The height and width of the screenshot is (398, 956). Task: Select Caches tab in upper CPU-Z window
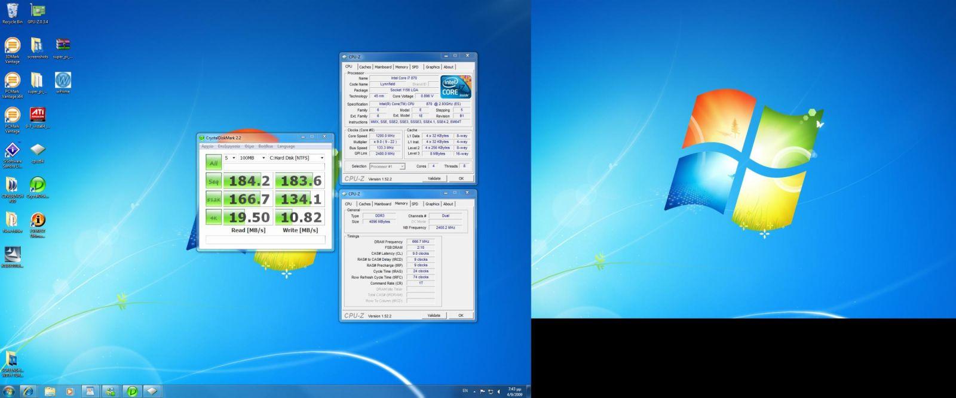tap(365, 67)
